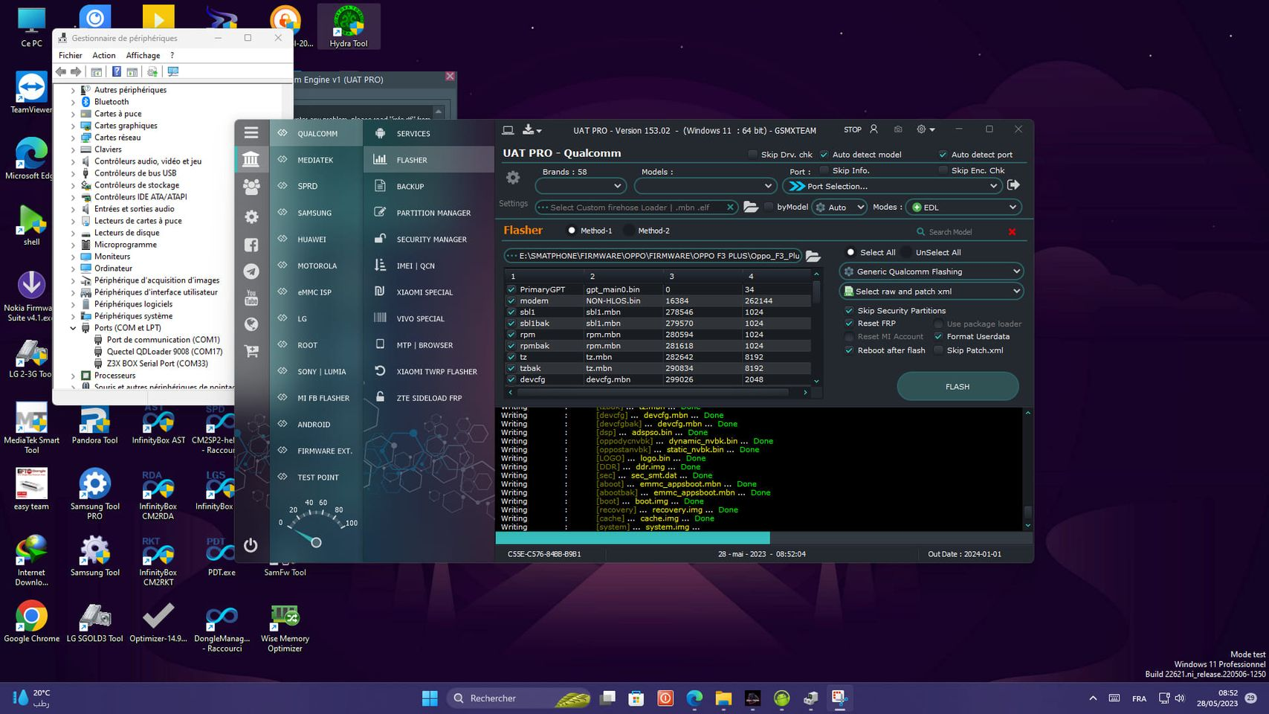1269x714 pixels.
Task: Select Method-2 radio button
Action: point(629,231)
